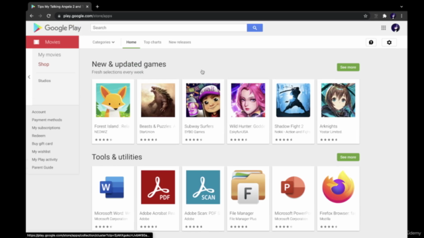The width and height of the screenshot is (424, 238).
Task: Click the Arknights title text
Action: point(329,126)
